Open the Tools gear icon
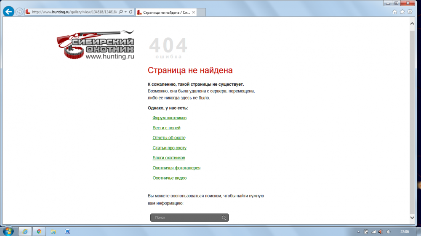The width and height of the screenshot is (421, 236). tap(410, 12)
